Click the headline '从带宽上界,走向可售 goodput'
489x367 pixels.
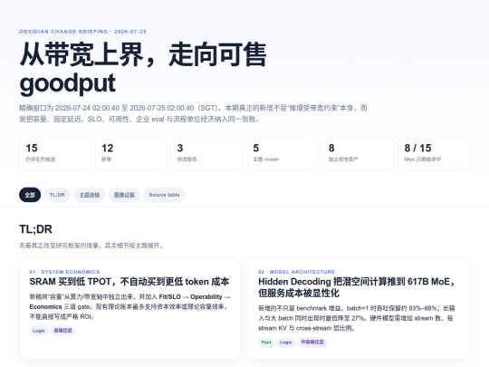point(143,69)
